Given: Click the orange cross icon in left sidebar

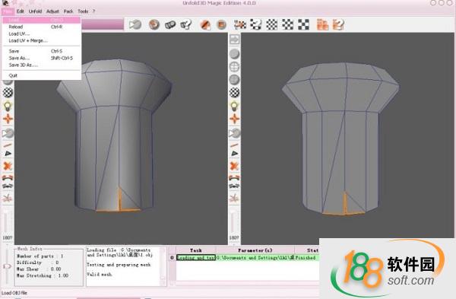Looking at the screenshot, I should pyautogui.click(x=8, y=119).
